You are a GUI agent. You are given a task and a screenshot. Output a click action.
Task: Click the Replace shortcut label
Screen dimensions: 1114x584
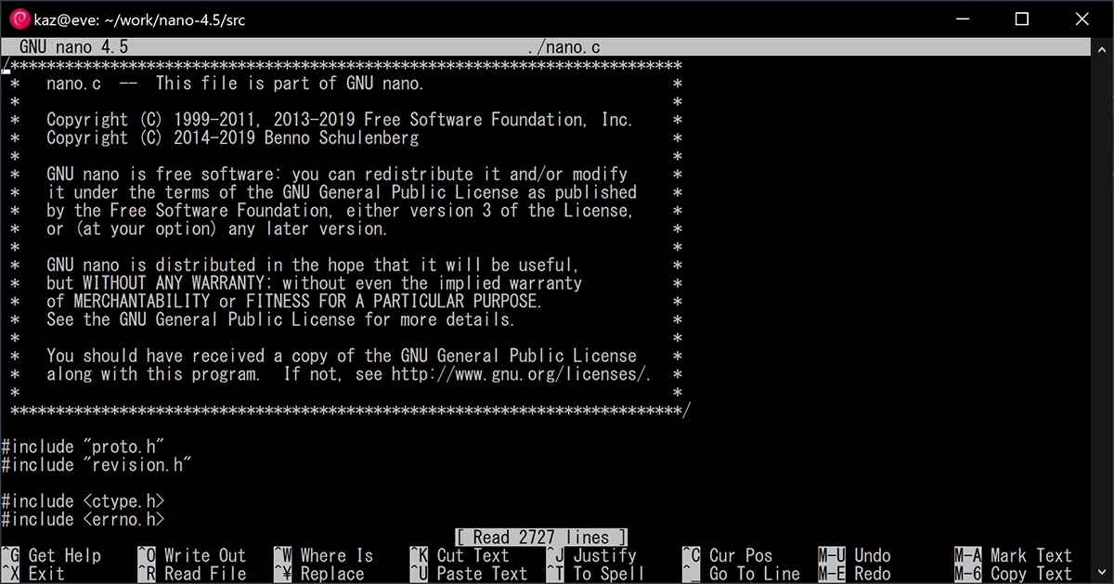click(x=332, y=574)
